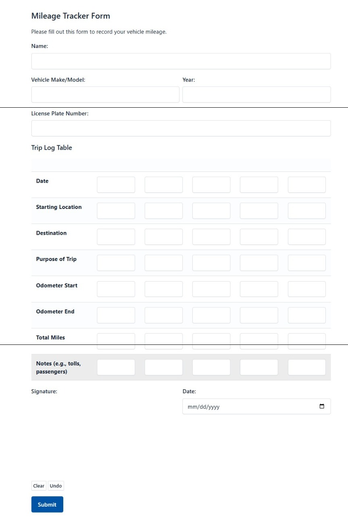Focus first Destination row input
The image size is (348, 528).
(x=116, y=237)
